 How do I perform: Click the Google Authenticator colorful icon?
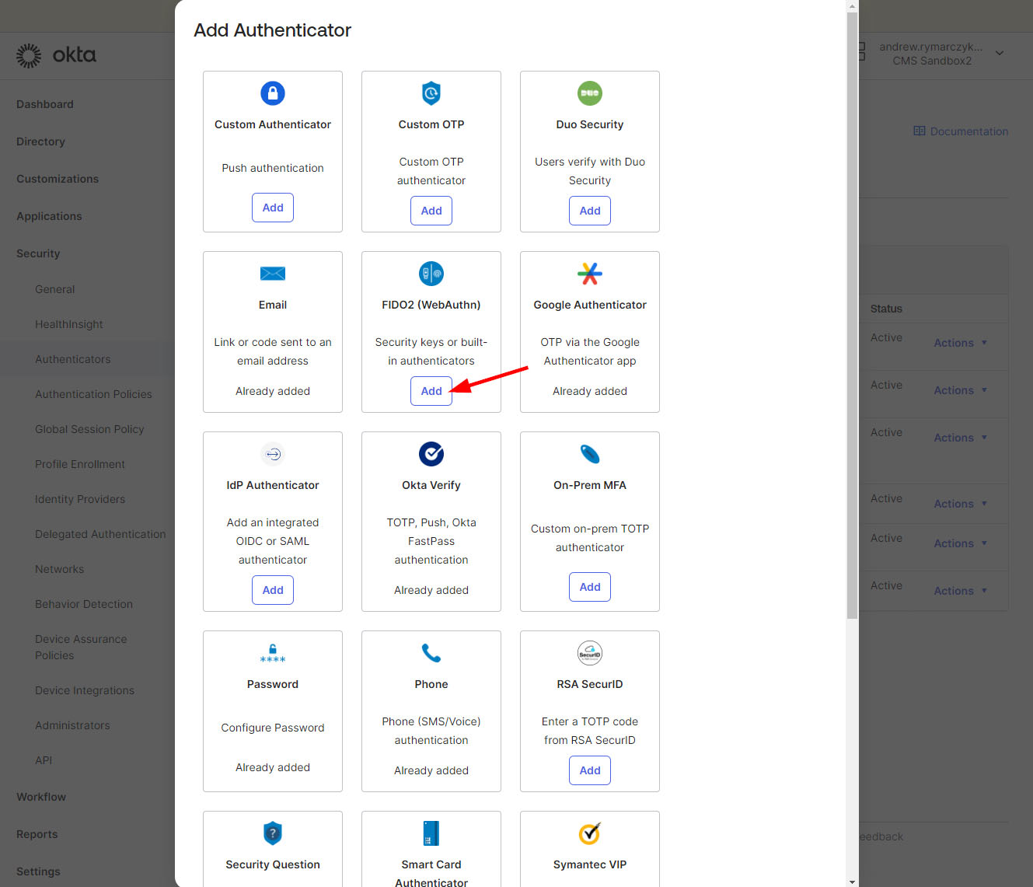coord(589,274)
